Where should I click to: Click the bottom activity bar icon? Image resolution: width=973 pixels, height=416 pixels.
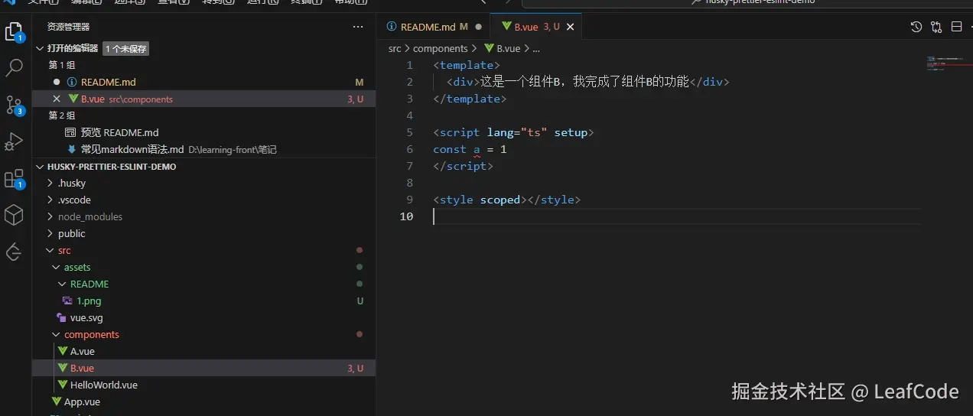(x=14, y=252)
